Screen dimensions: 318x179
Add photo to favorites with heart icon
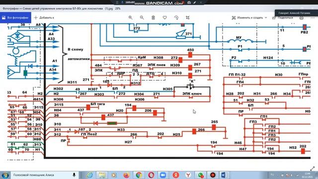[164, 18]
